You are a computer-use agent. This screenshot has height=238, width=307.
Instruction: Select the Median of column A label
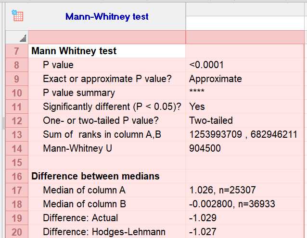(x=84, y=190)
